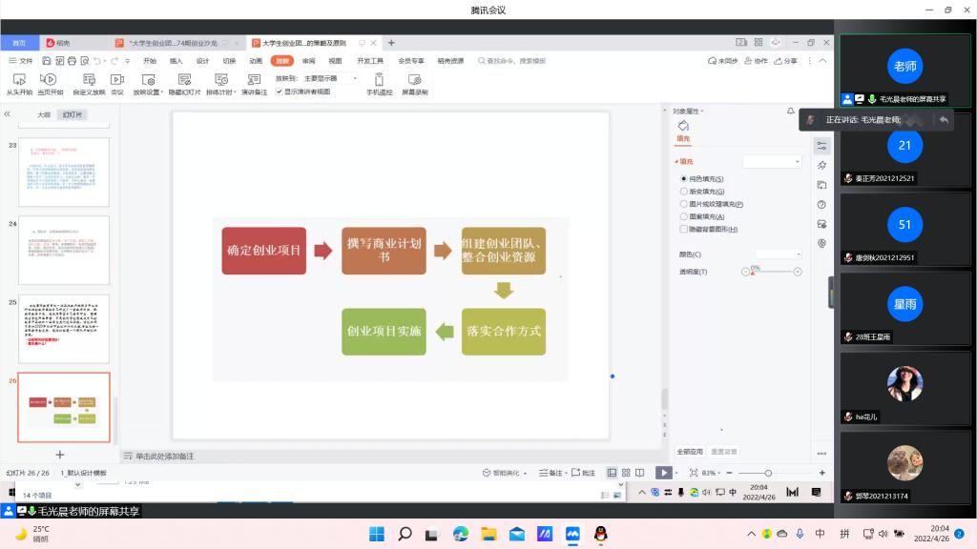Image resolution: width=977 pixels, height=549 pixels.
Task: Open 演讲备注 speaker notes tool
Action: point(254,80)
